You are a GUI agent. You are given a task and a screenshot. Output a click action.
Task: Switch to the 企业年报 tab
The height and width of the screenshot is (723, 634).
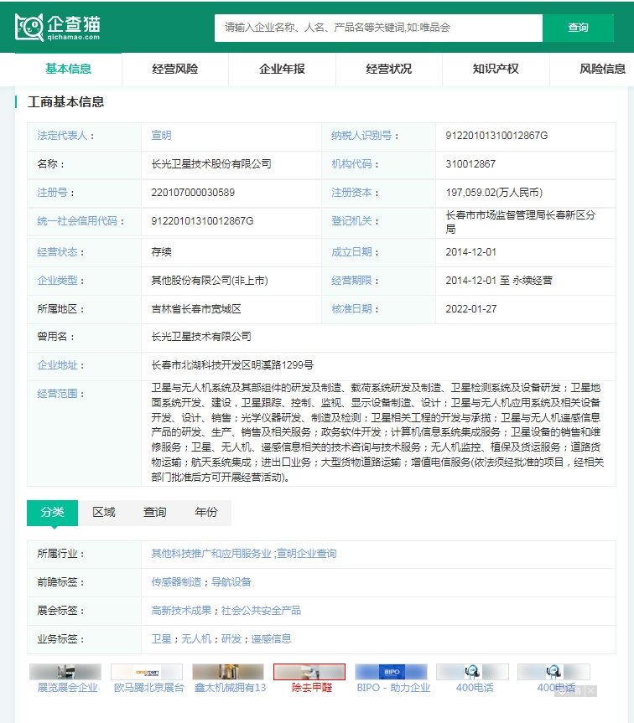pos(282,70)
